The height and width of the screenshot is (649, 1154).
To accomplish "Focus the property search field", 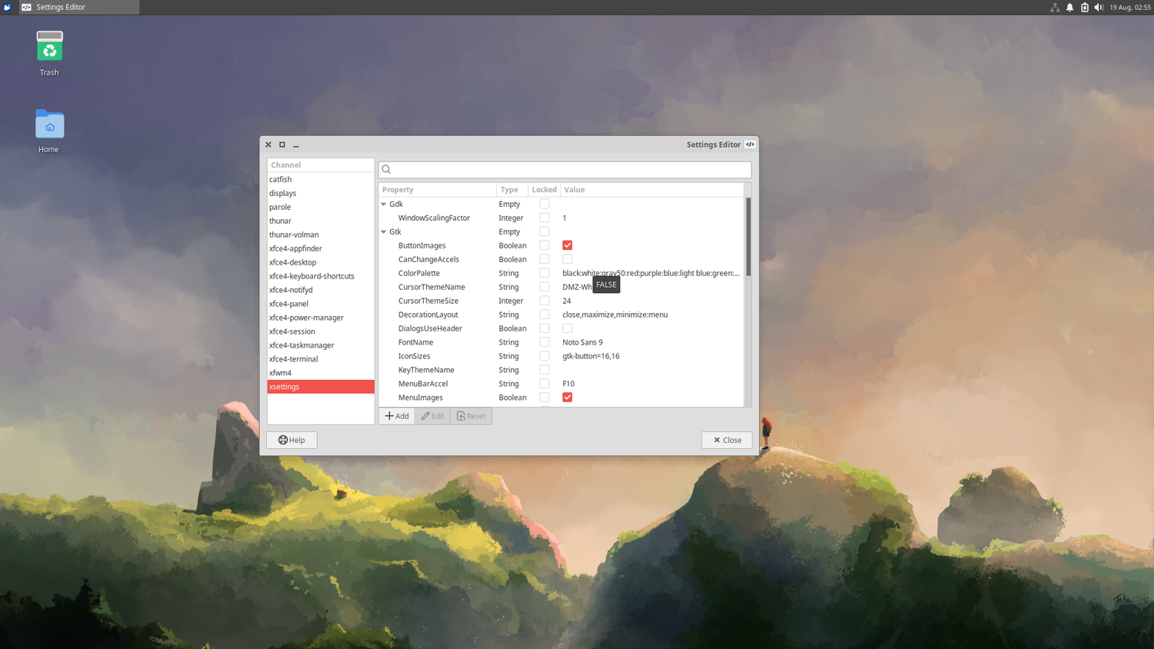I will (x=565, y=169).
